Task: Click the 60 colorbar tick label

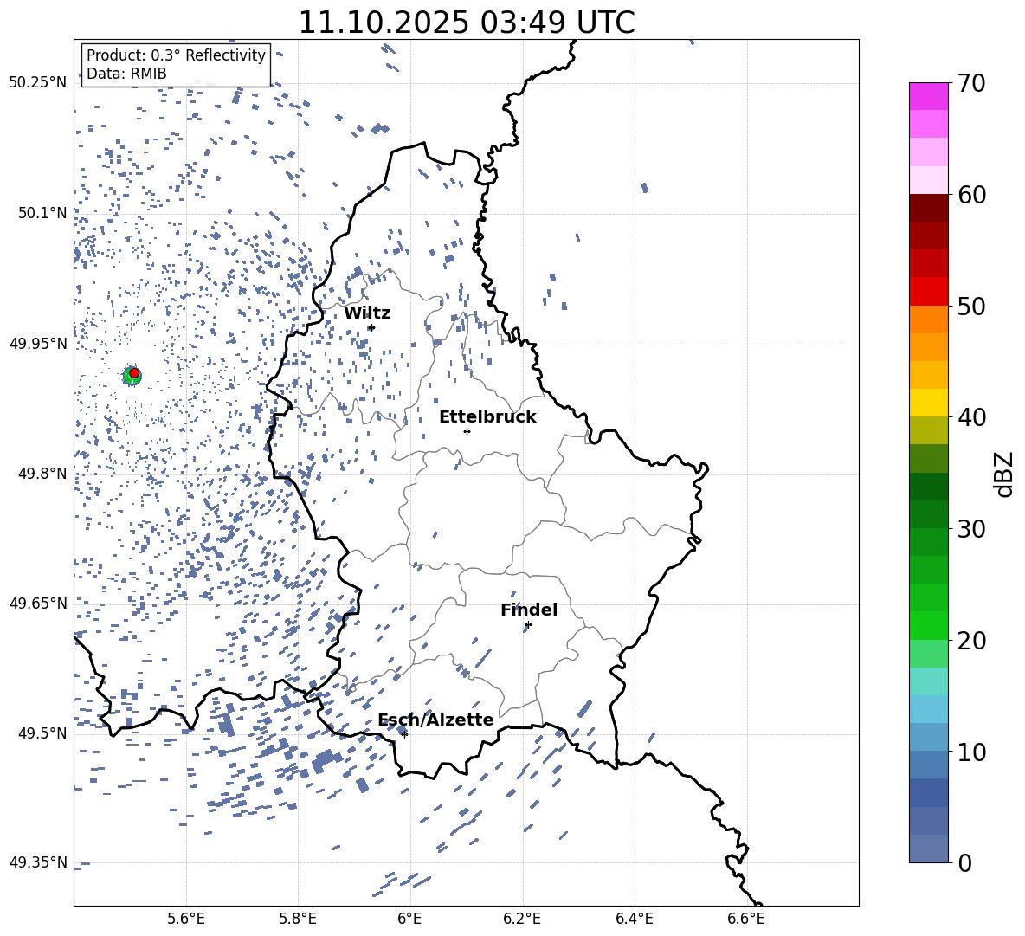Action: (971, 195)
